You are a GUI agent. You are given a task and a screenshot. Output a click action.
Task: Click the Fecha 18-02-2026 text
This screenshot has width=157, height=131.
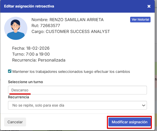coord(31,48)
